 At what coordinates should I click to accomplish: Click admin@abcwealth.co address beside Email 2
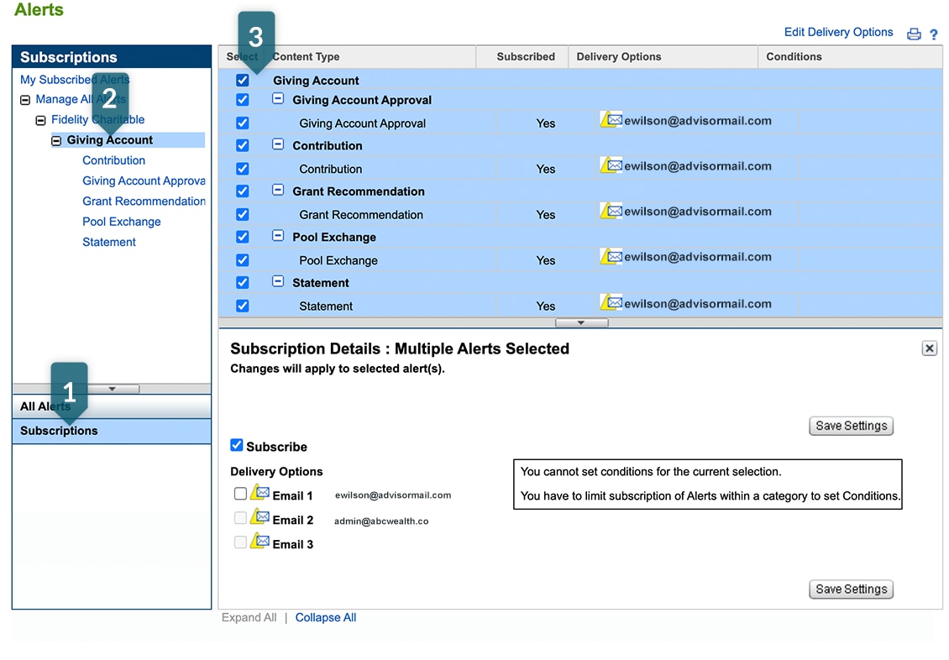(381, 521)
